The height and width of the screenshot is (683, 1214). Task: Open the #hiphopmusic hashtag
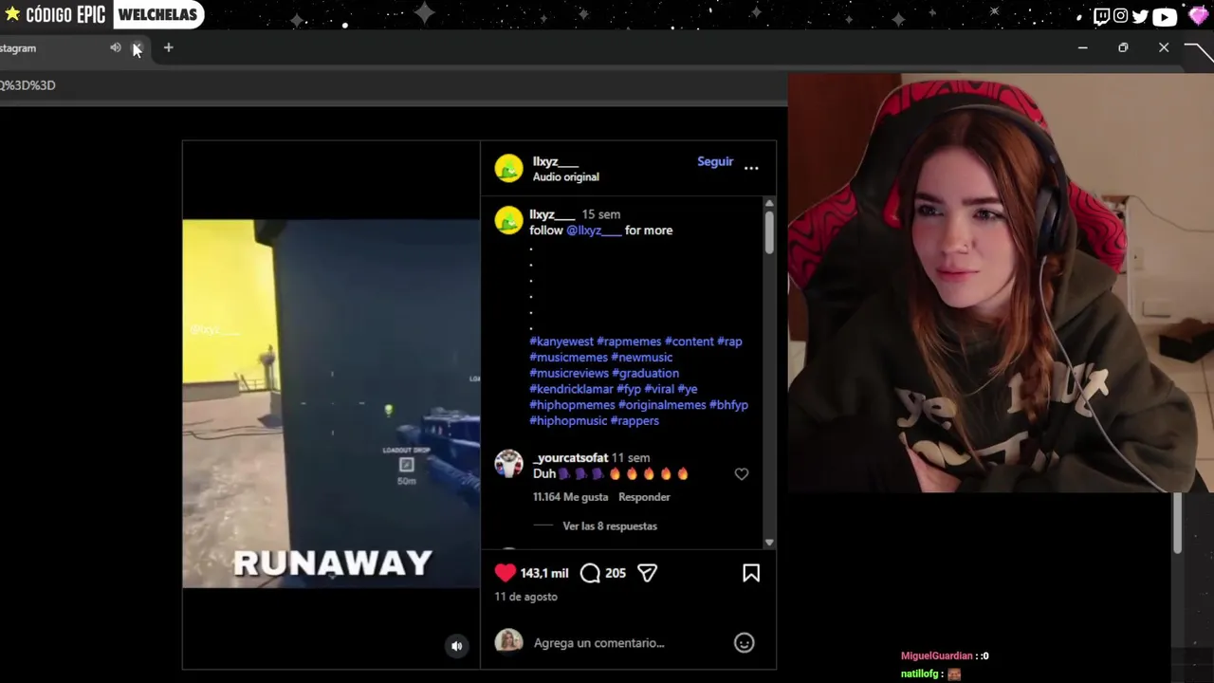tap(568, 421)
